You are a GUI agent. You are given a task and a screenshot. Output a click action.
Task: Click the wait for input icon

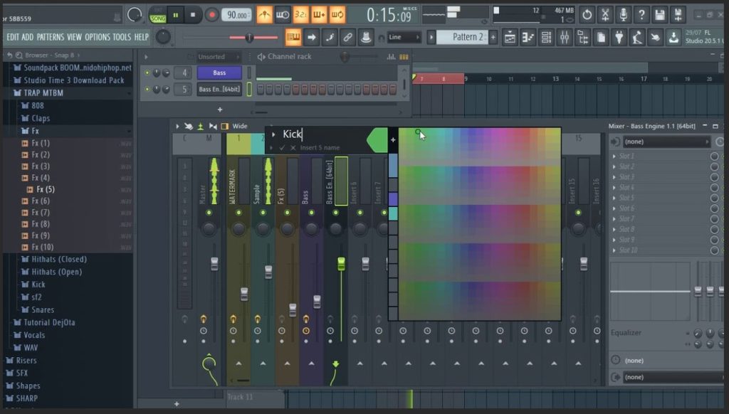[283, 15]
